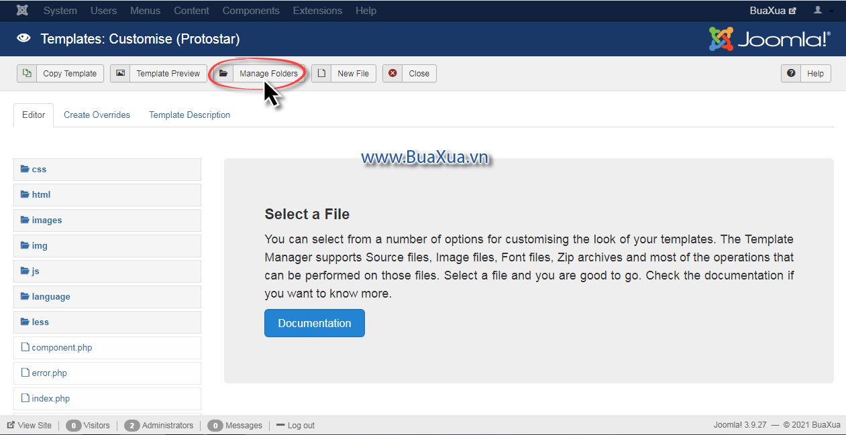Open the Content menu
This screenshot has height=435, width=846.
pos(191,11)
